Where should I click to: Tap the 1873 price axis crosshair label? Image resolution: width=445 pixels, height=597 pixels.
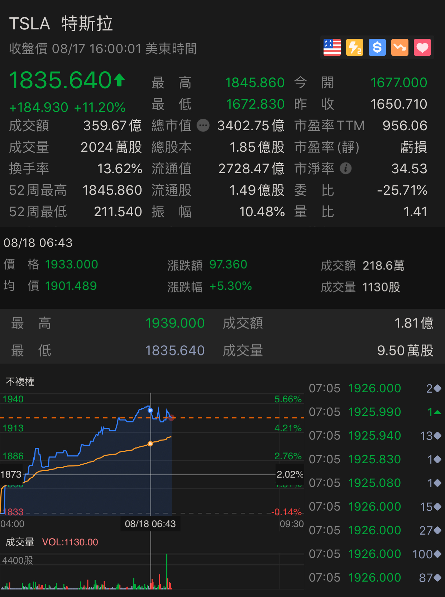(11, 474)
